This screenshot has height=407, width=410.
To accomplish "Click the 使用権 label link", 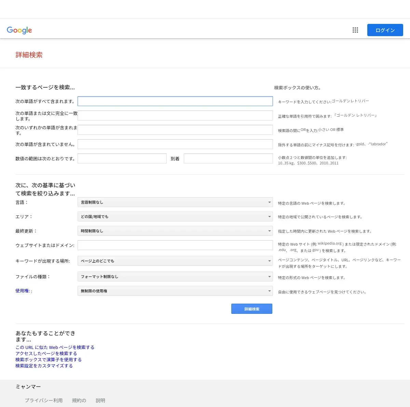I will 23,291.
